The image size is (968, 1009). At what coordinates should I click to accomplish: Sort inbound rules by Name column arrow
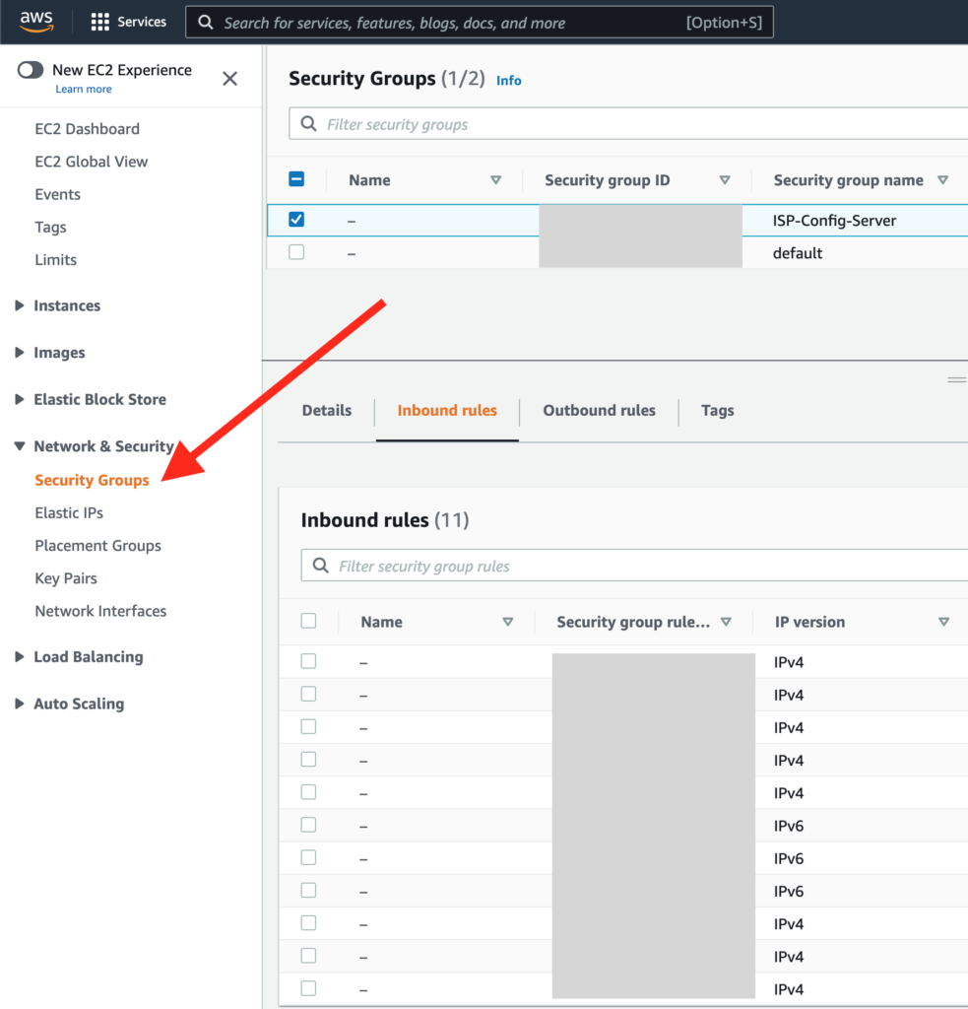coord(508,622)
